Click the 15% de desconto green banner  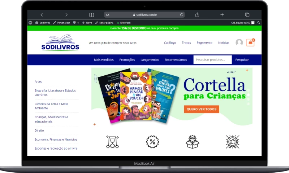coord(144,28)
